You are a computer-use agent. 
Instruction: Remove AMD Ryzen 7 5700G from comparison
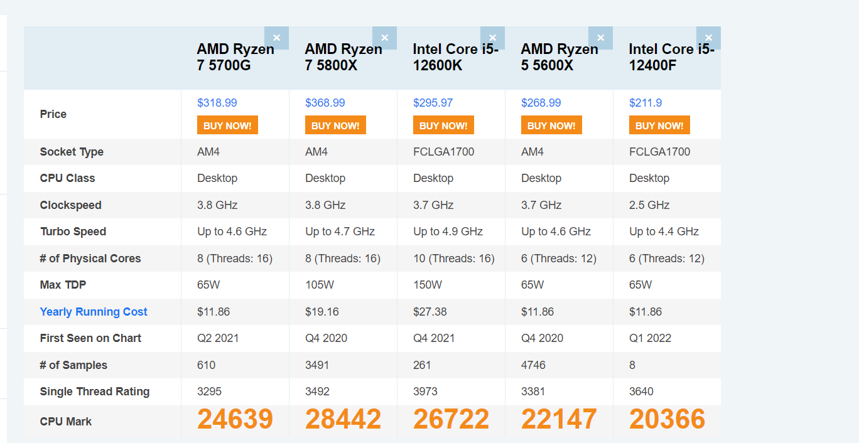tap(277, 38)
